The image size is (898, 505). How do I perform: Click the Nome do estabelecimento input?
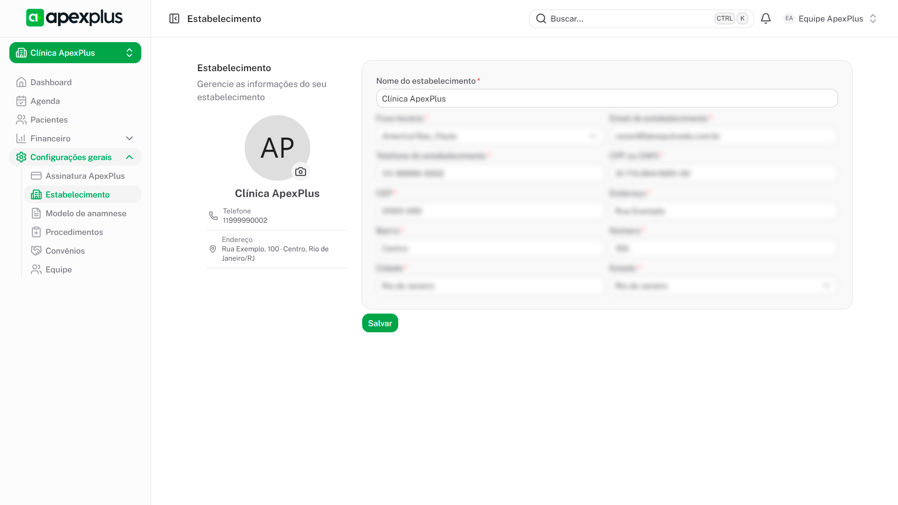pyautogui.click(x=606, y=99)
